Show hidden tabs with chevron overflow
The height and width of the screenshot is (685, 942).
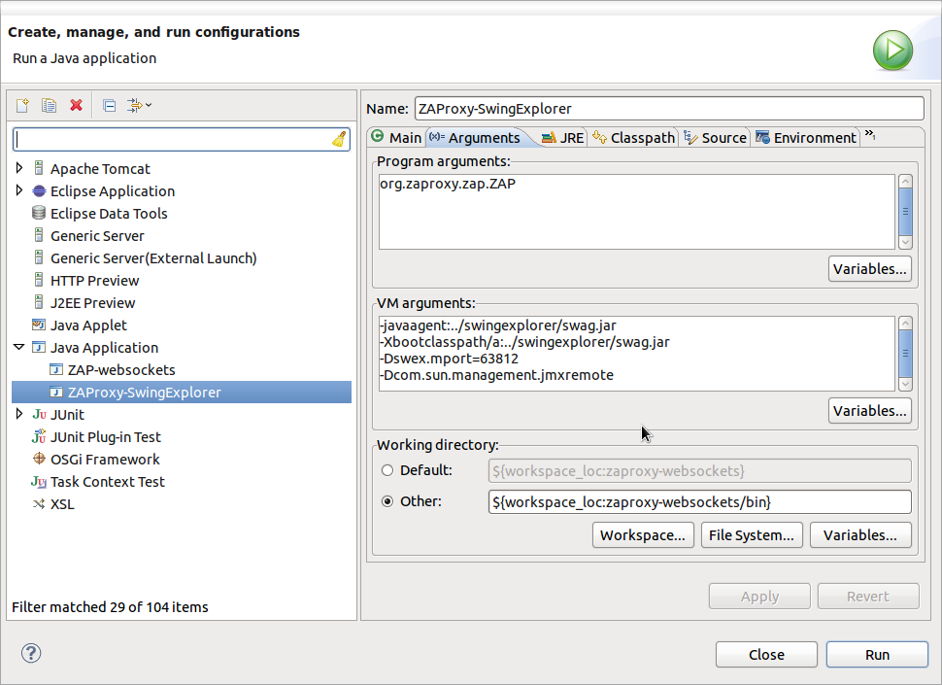pyautogui.click(x=870, y=135)
